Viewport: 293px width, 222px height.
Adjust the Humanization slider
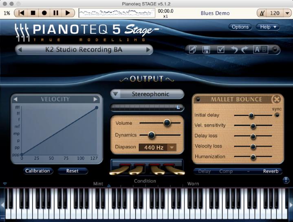coord(253,157)
